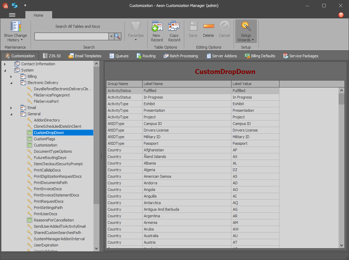This screenshot has width=349, height=260.
Task: Collapse the Electronic Delivery tree node
Action: tap(11, 83)
